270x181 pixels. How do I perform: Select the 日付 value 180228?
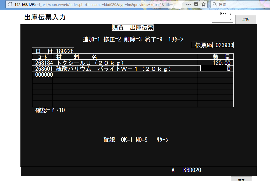65,51
